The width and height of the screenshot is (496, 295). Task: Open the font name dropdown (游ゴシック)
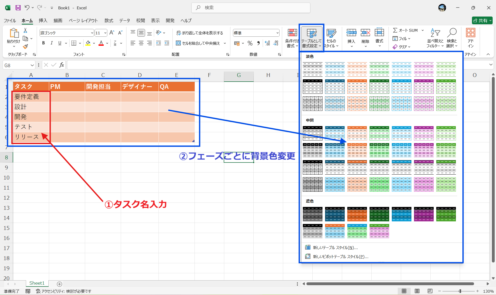(92, 33)
